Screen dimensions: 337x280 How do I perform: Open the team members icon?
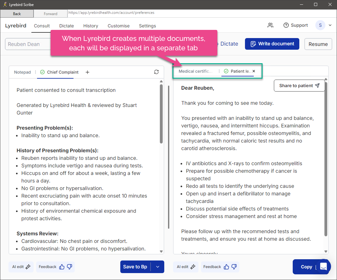coord(270,25)
